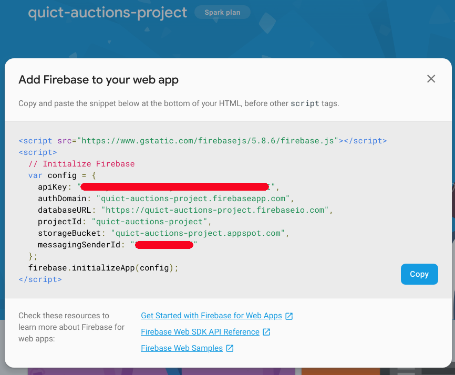
Task: Click external-link icon beside Web Samples
Action: 230,348
